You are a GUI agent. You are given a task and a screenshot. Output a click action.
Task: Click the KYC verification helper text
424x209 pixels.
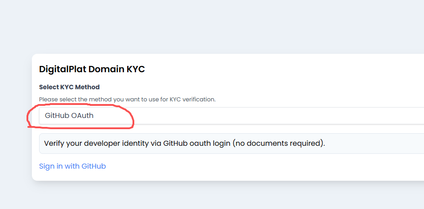tap(127, 99)
